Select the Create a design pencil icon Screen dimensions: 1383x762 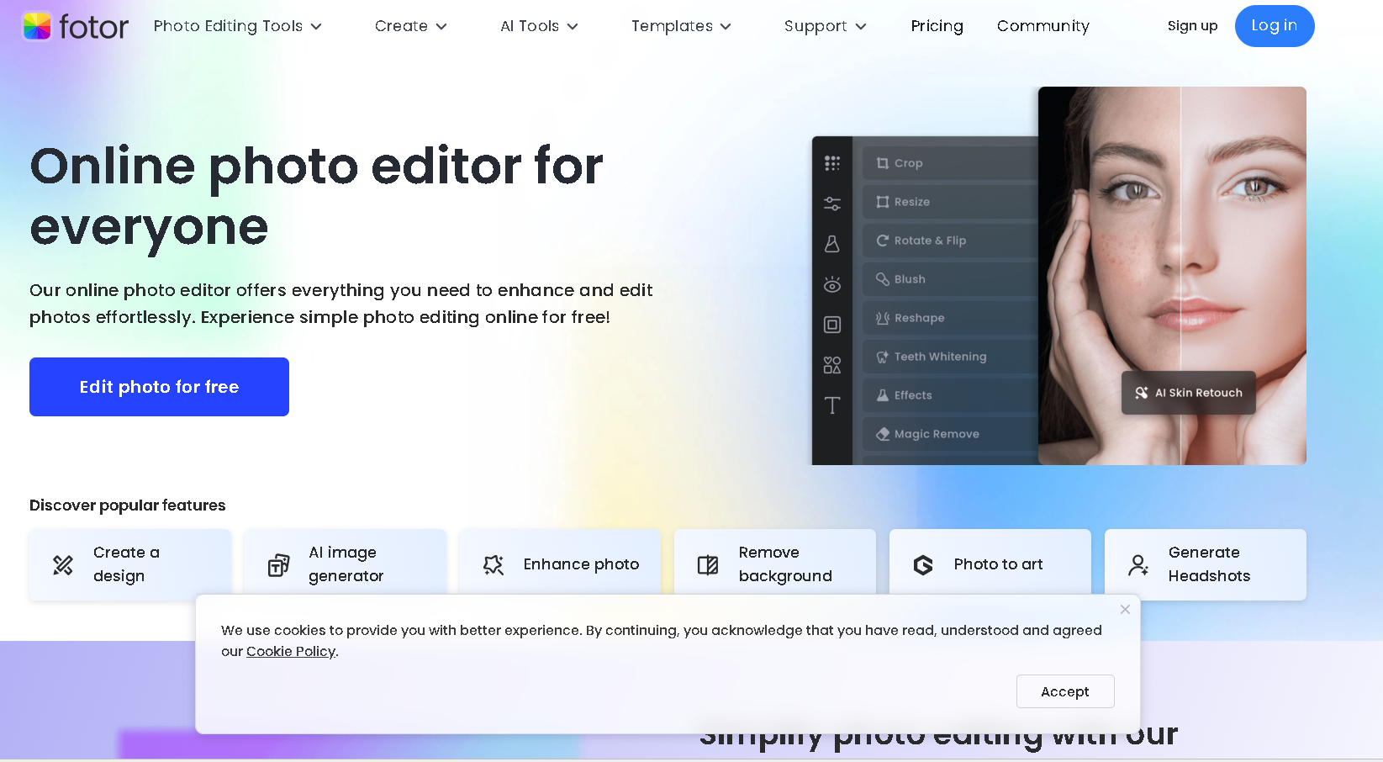pos(63,565)
